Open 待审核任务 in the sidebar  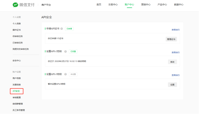point(18,36)
